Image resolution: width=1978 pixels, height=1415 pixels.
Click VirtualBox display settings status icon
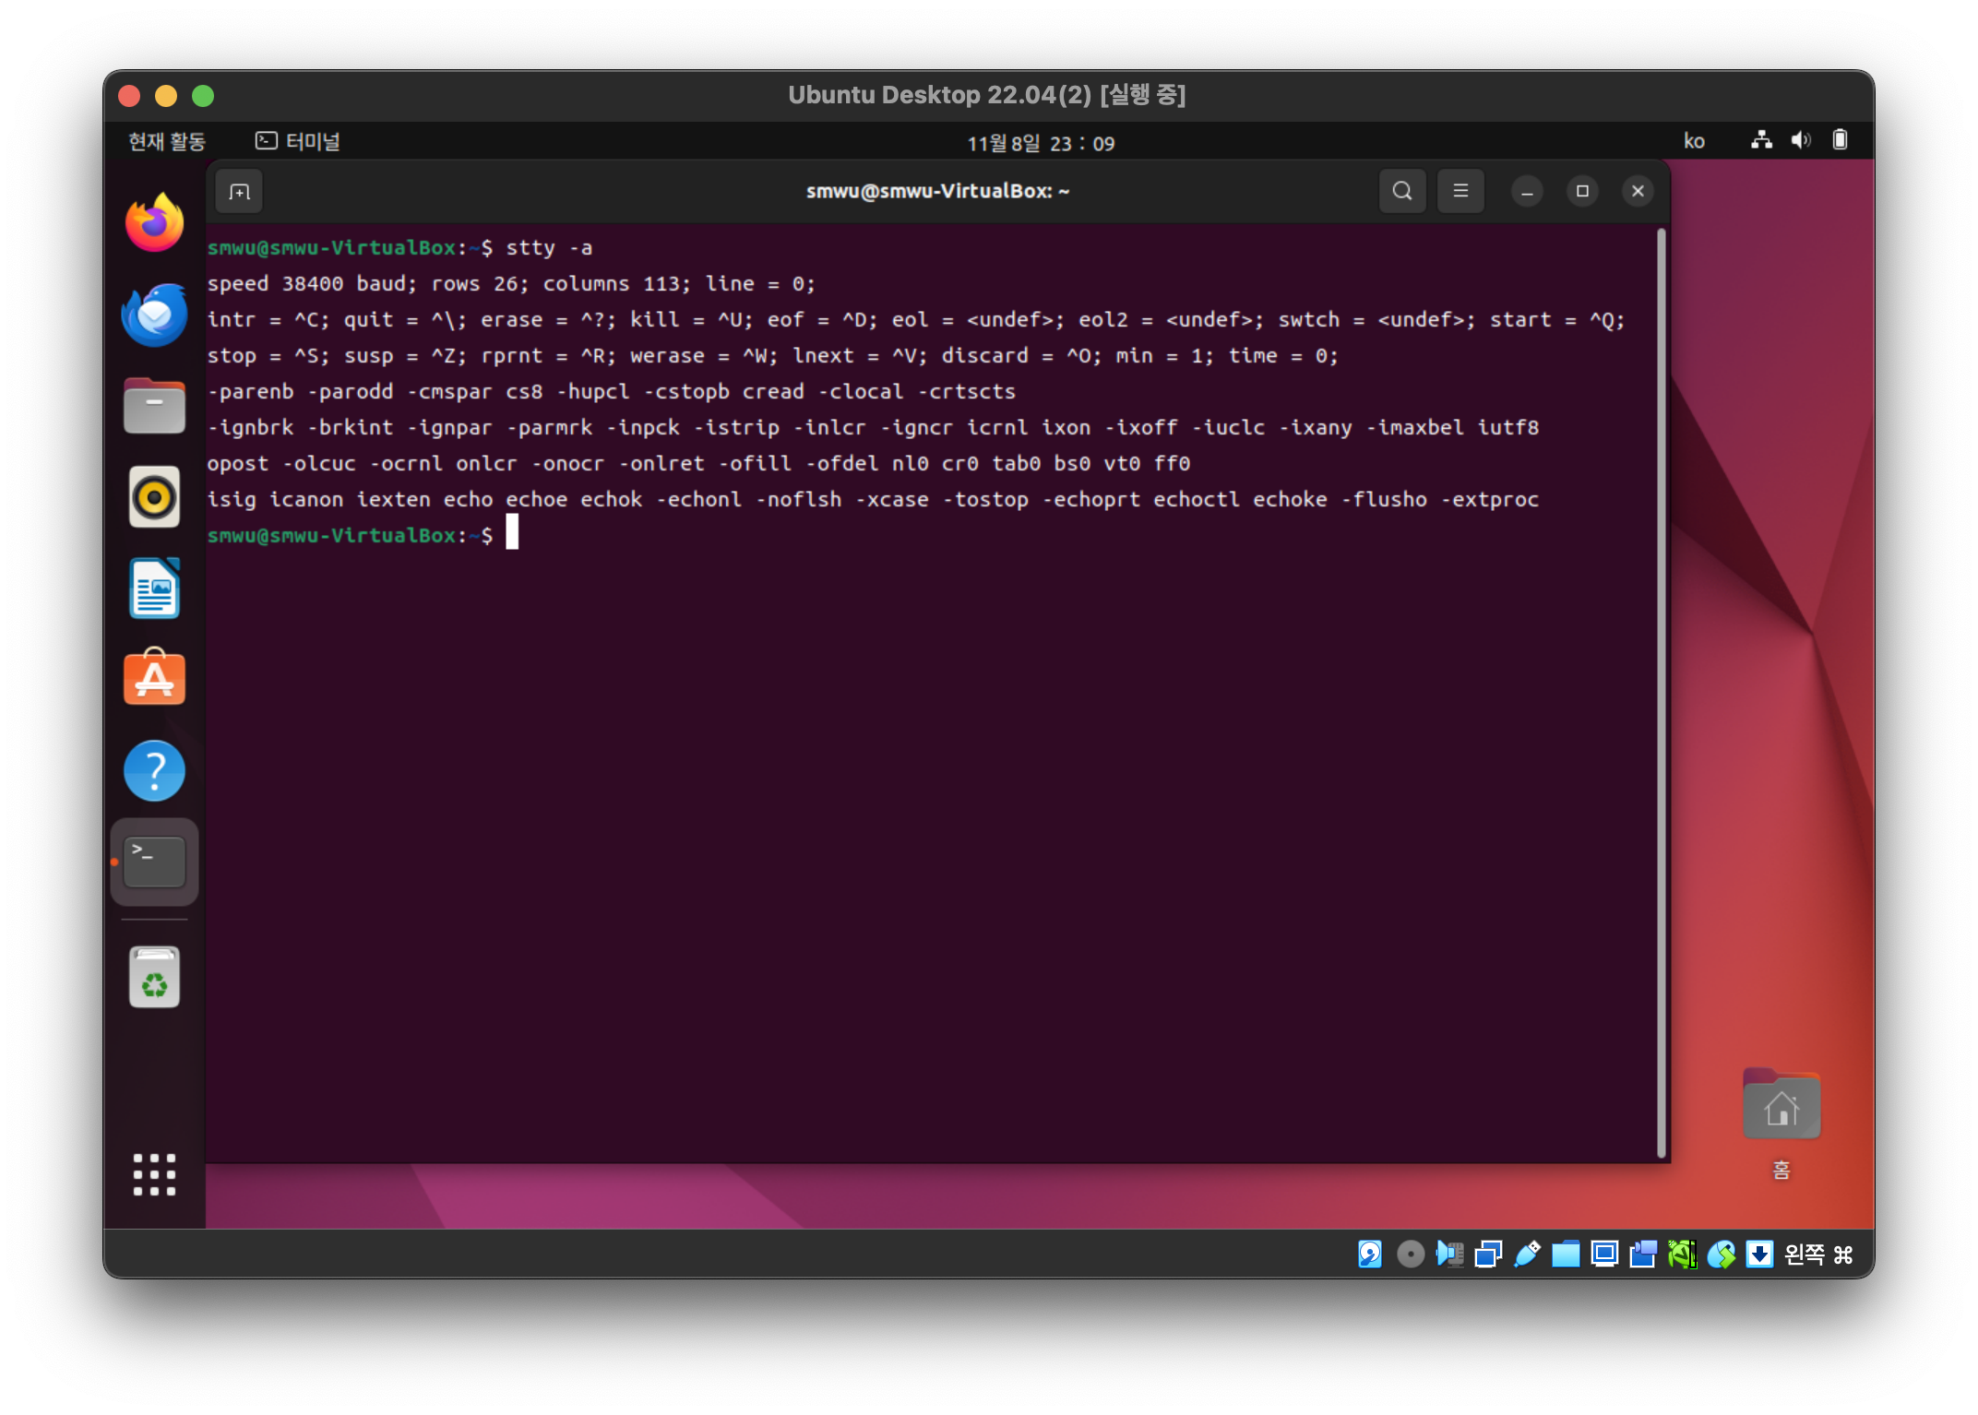pyautogui.click(x=1604, y=1254)
